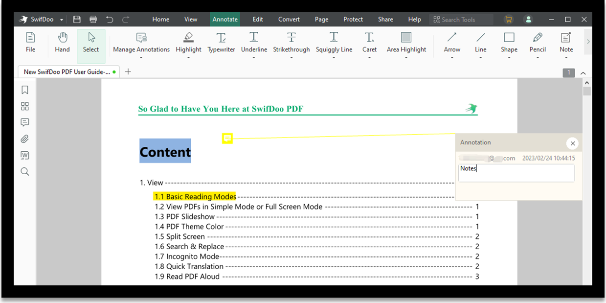
Task: Expand the Strikethrough dropdown arrow
Action: [292, 58]
